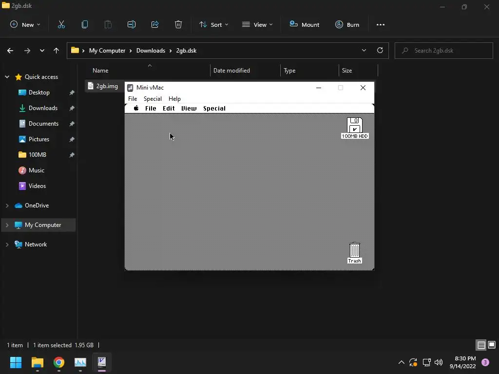Viewport: 499px width, 374px height.
Task: Sort by the Type column header
Action: click(x=289, y=71)
